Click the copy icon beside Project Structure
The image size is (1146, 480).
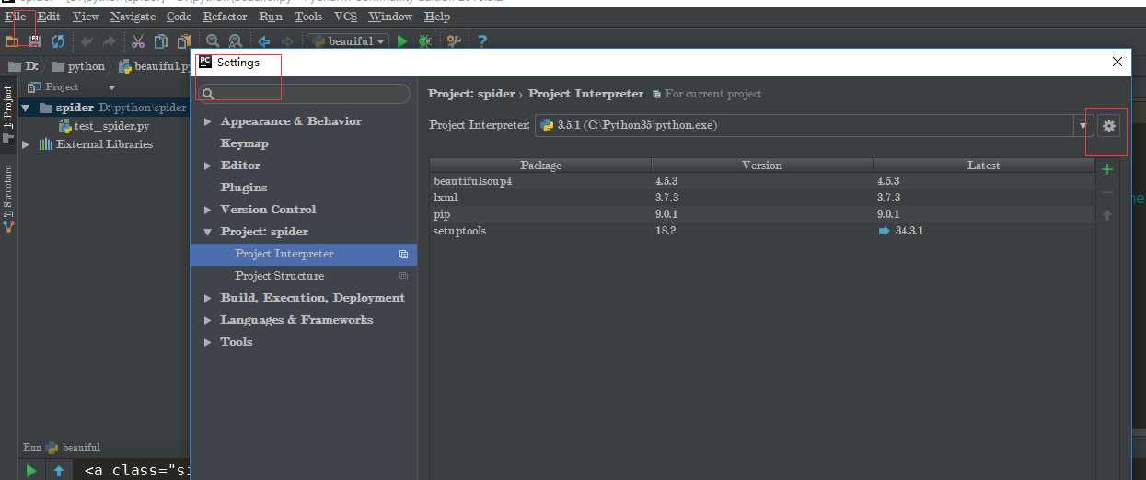pos(403,276)
